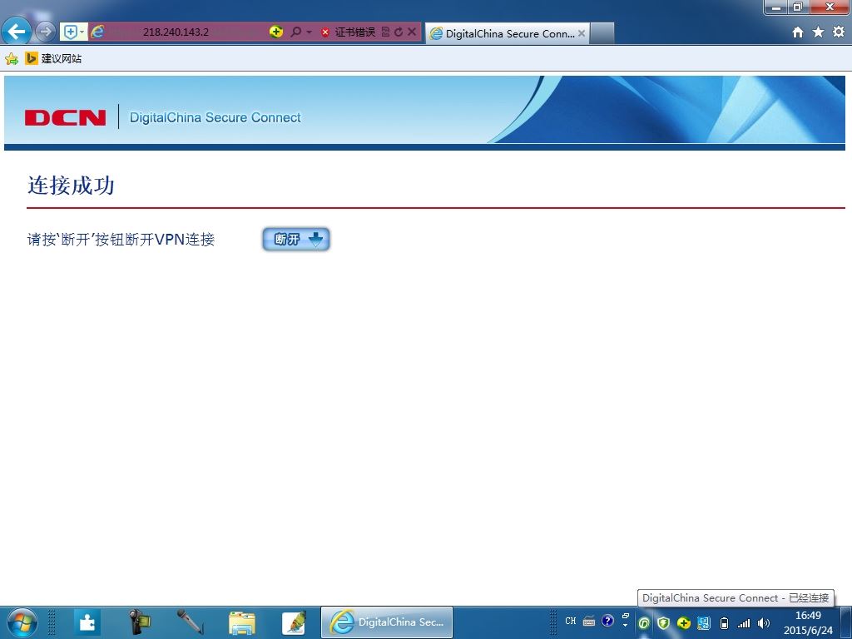Click the keyboard icon in language bar

(588, 621)
